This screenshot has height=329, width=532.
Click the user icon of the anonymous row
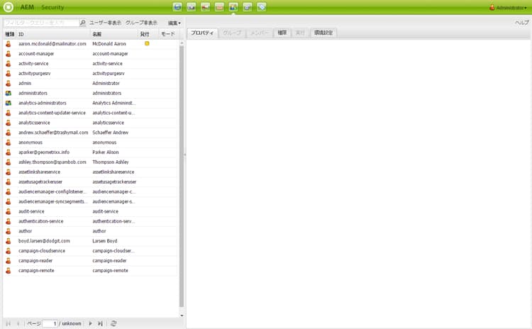(8, 143)
